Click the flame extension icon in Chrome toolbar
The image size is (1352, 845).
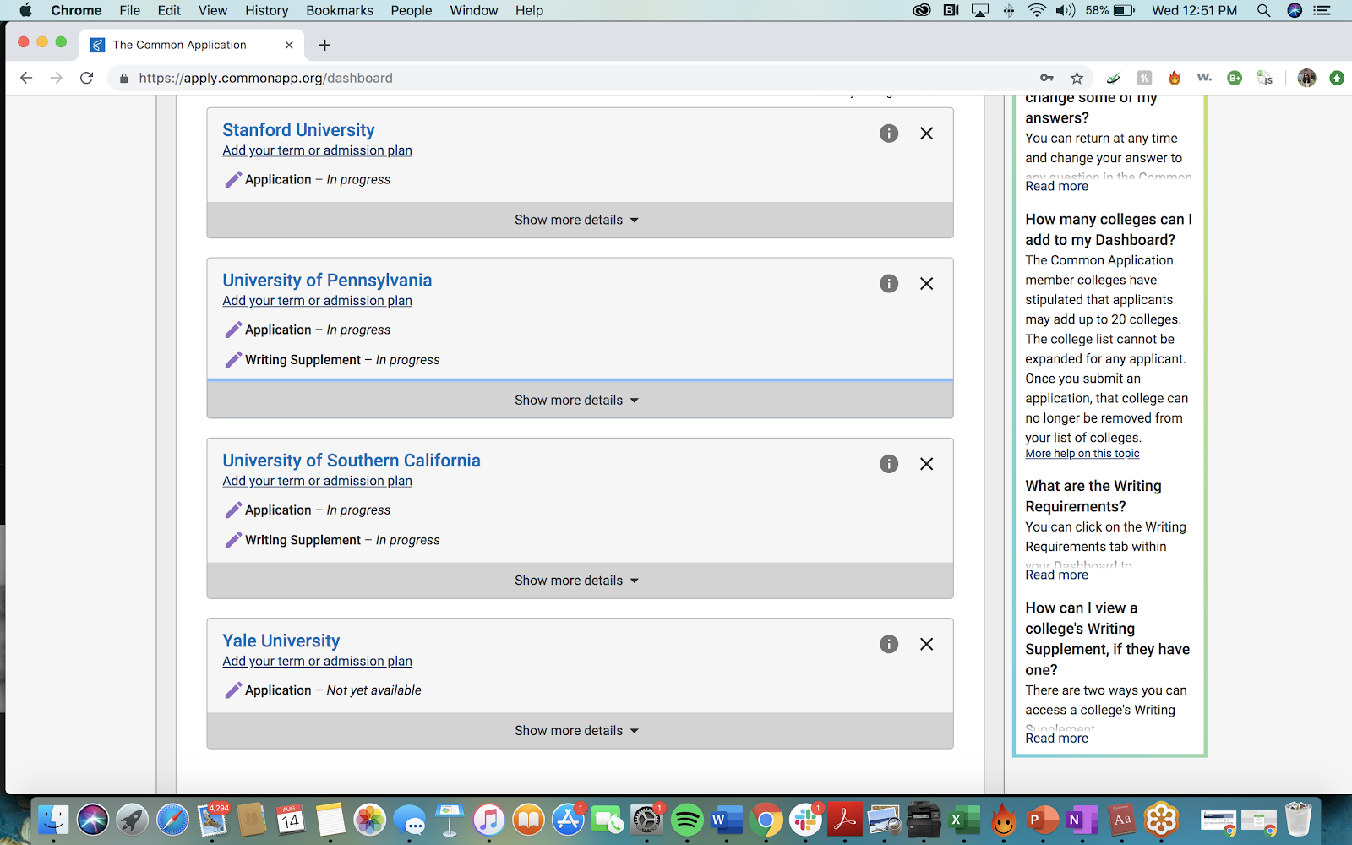pyautogui.click(x=1175, y=78)
